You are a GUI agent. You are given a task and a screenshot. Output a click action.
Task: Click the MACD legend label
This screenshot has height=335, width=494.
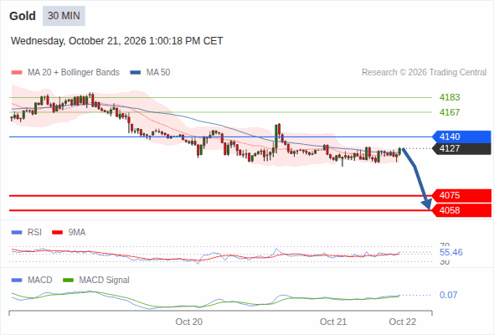pyautogui.click(x=39, y=281)
